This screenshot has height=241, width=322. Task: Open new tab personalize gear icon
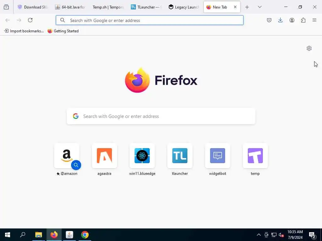[x=309, y=48]
